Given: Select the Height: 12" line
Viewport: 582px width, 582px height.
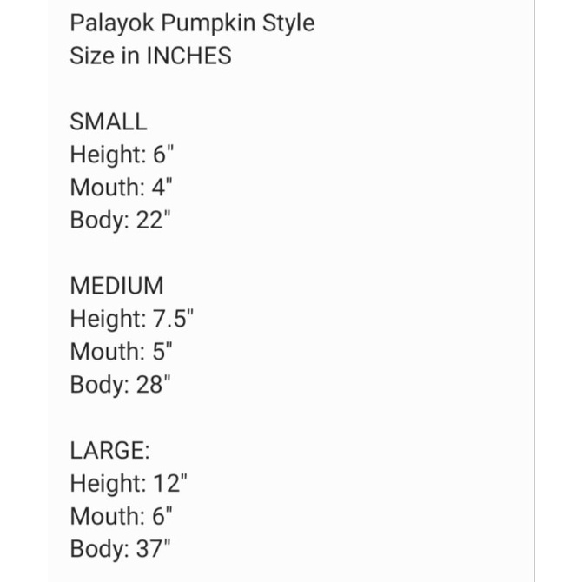Looking at the screenshot, I should pyautogui.click(x=129, y=484).
